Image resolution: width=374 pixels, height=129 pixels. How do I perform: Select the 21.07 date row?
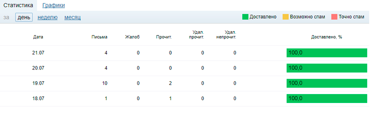pyautogui.click(x=185, y=53)
